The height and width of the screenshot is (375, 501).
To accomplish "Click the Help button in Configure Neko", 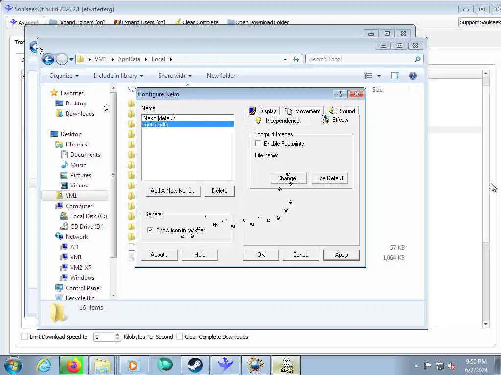I will coord(200,255).
